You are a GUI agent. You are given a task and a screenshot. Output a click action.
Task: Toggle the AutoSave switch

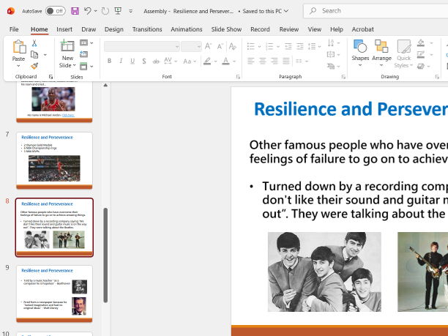(x=56, y=11)
